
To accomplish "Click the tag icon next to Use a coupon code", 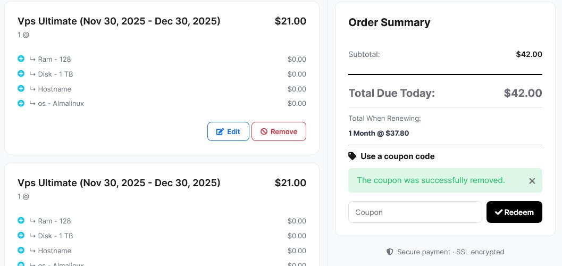I will click(x=353, y=156).
